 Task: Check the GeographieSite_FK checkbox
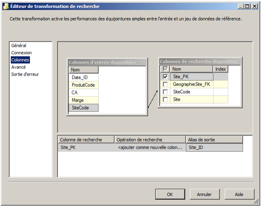(165, 84)
